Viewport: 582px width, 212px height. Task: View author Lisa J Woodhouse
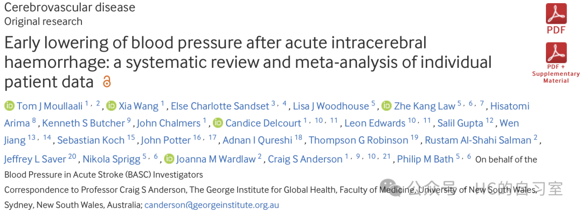(x=331, y=106)
